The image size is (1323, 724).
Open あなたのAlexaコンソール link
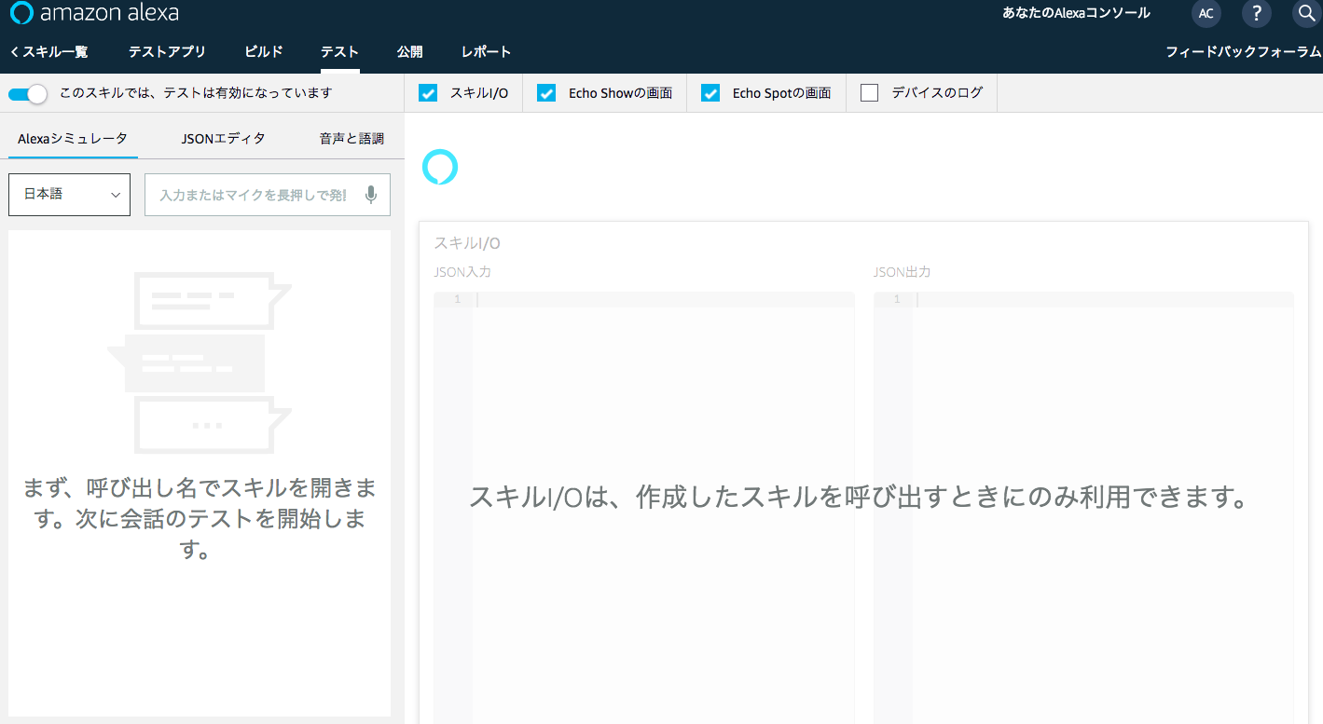pyautogui.click(x=1076, y=13)
